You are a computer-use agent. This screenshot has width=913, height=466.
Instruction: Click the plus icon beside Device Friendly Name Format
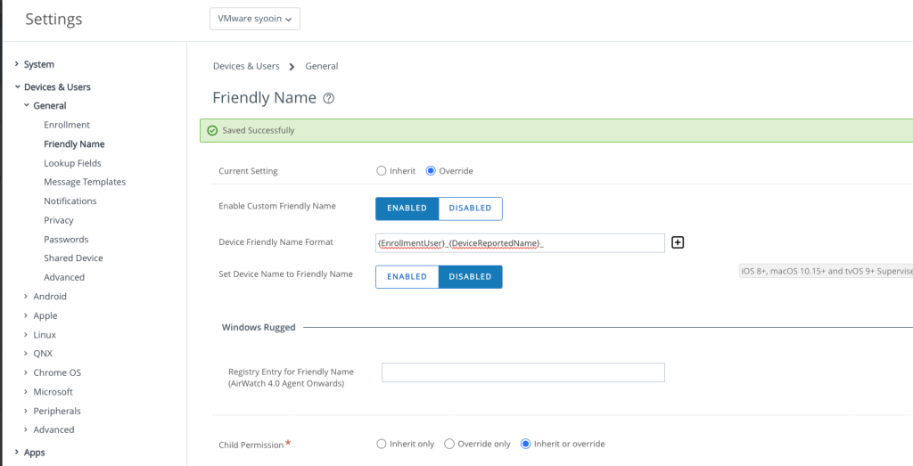(x=678, y=242)
